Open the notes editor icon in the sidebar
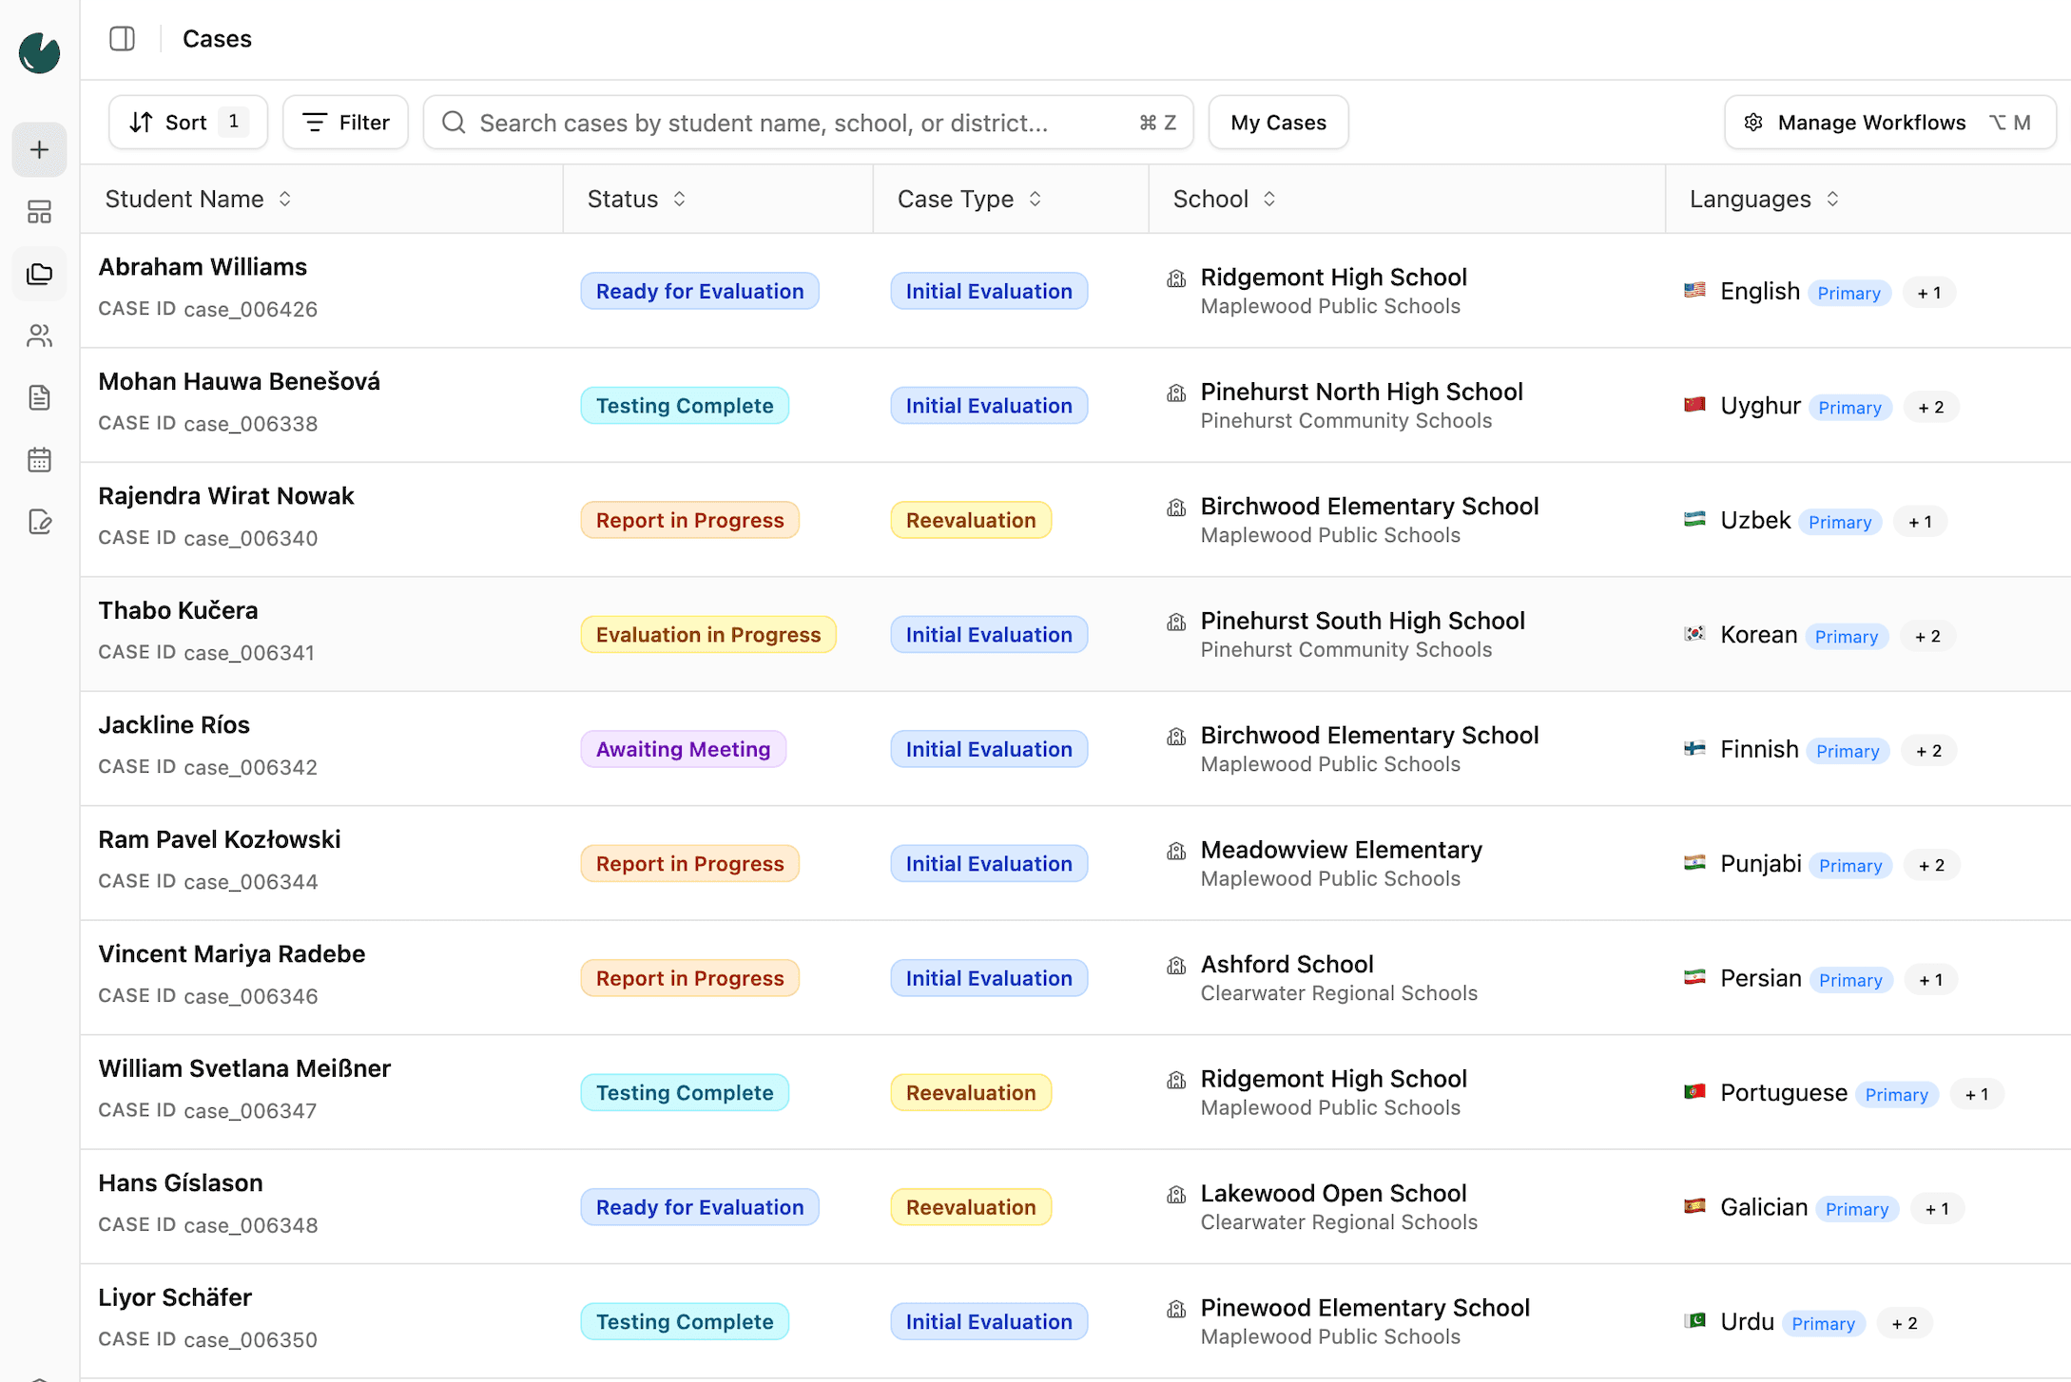Viewport: 2071px width, 1382px height. point(38,521)
